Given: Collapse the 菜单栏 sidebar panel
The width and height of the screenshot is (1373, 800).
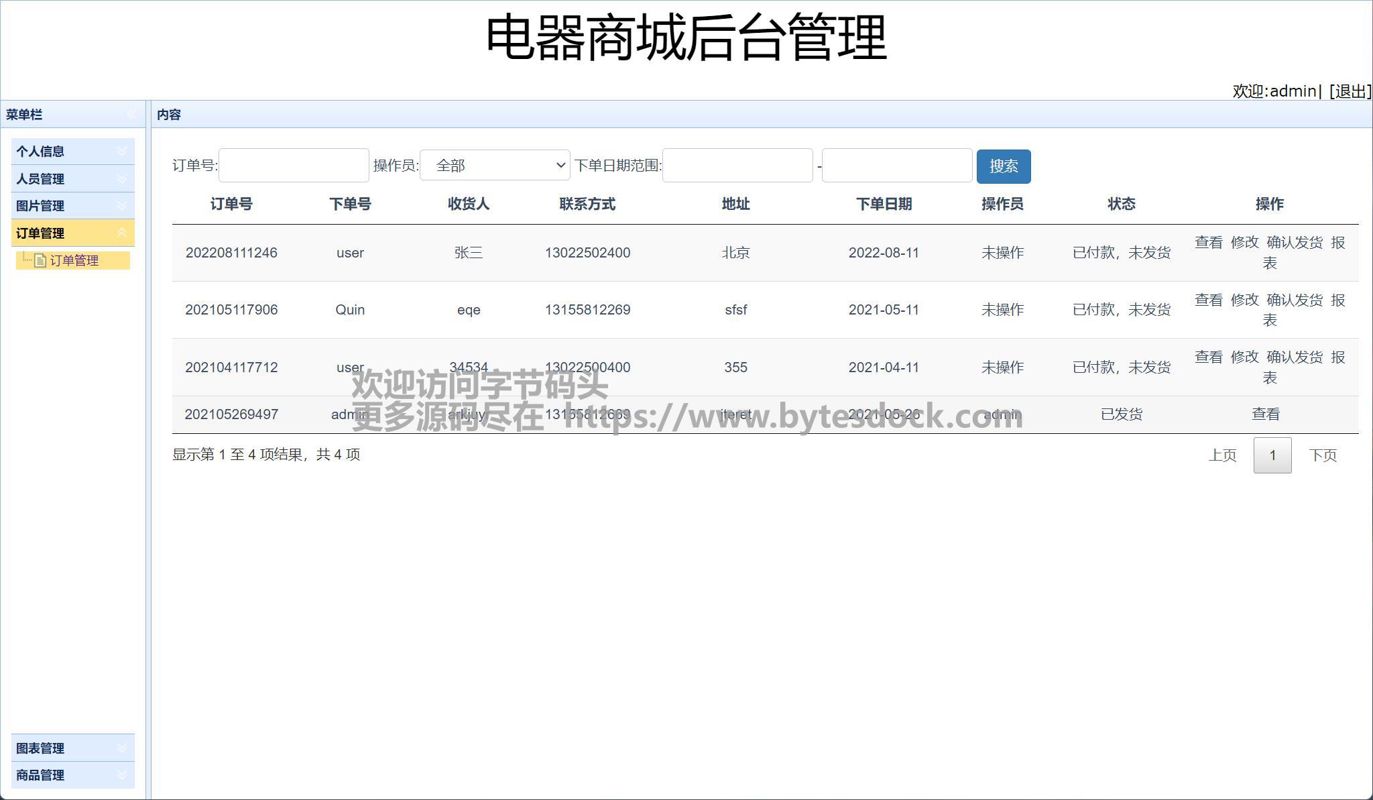Looking at the screenshot, I should coord(131,115).
